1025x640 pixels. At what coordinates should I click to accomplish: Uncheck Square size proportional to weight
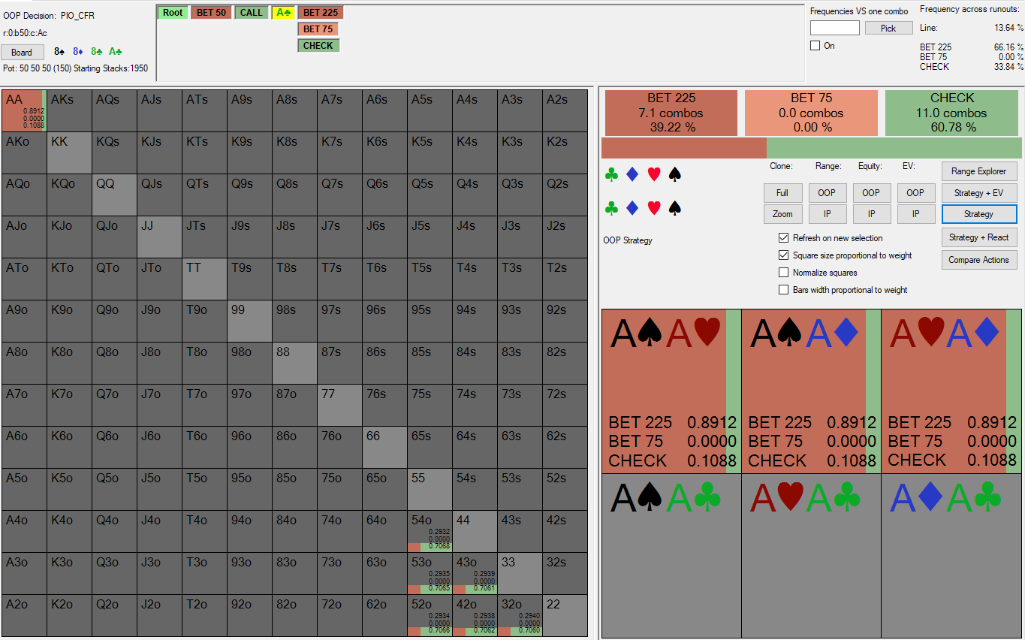click(x=784, y=255)
